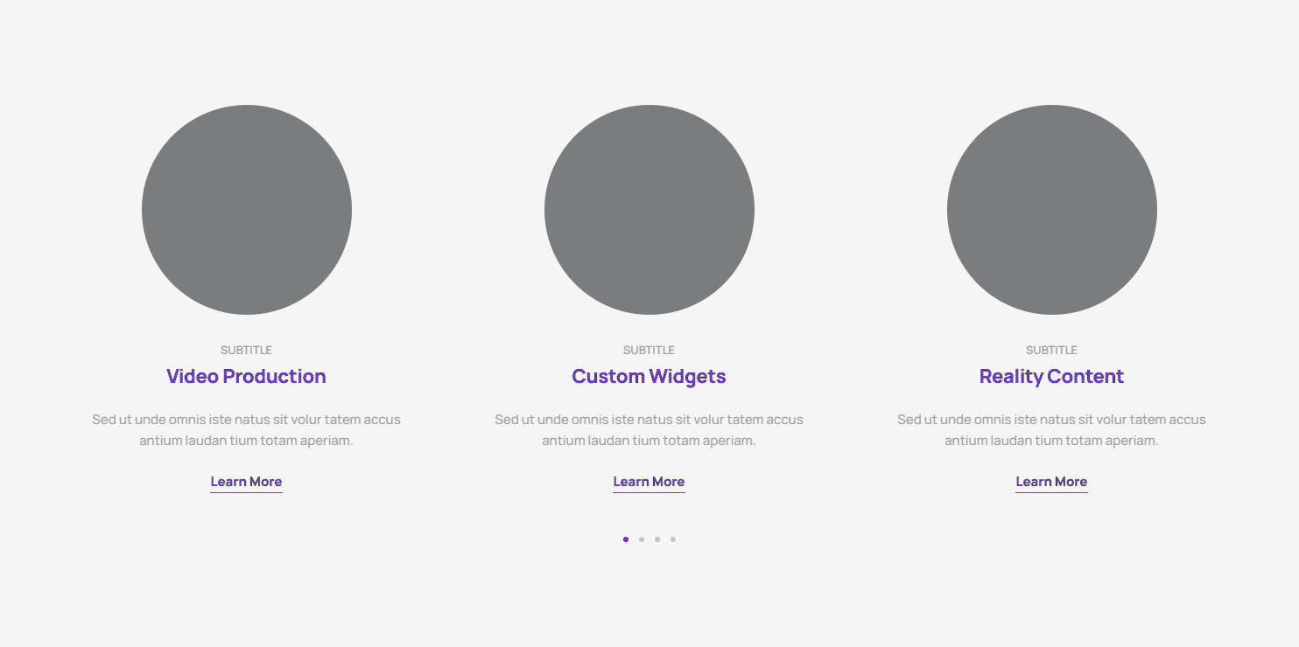
Task: Click the description text under Custom Widgets
Action: [649, 430]
